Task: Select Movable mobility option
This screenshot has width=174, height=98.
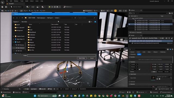Action: pos(166,72)
